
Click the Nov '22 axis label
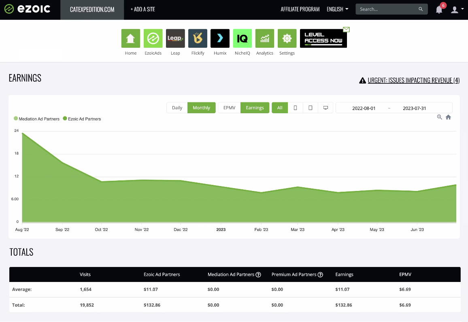coord(141,230)
